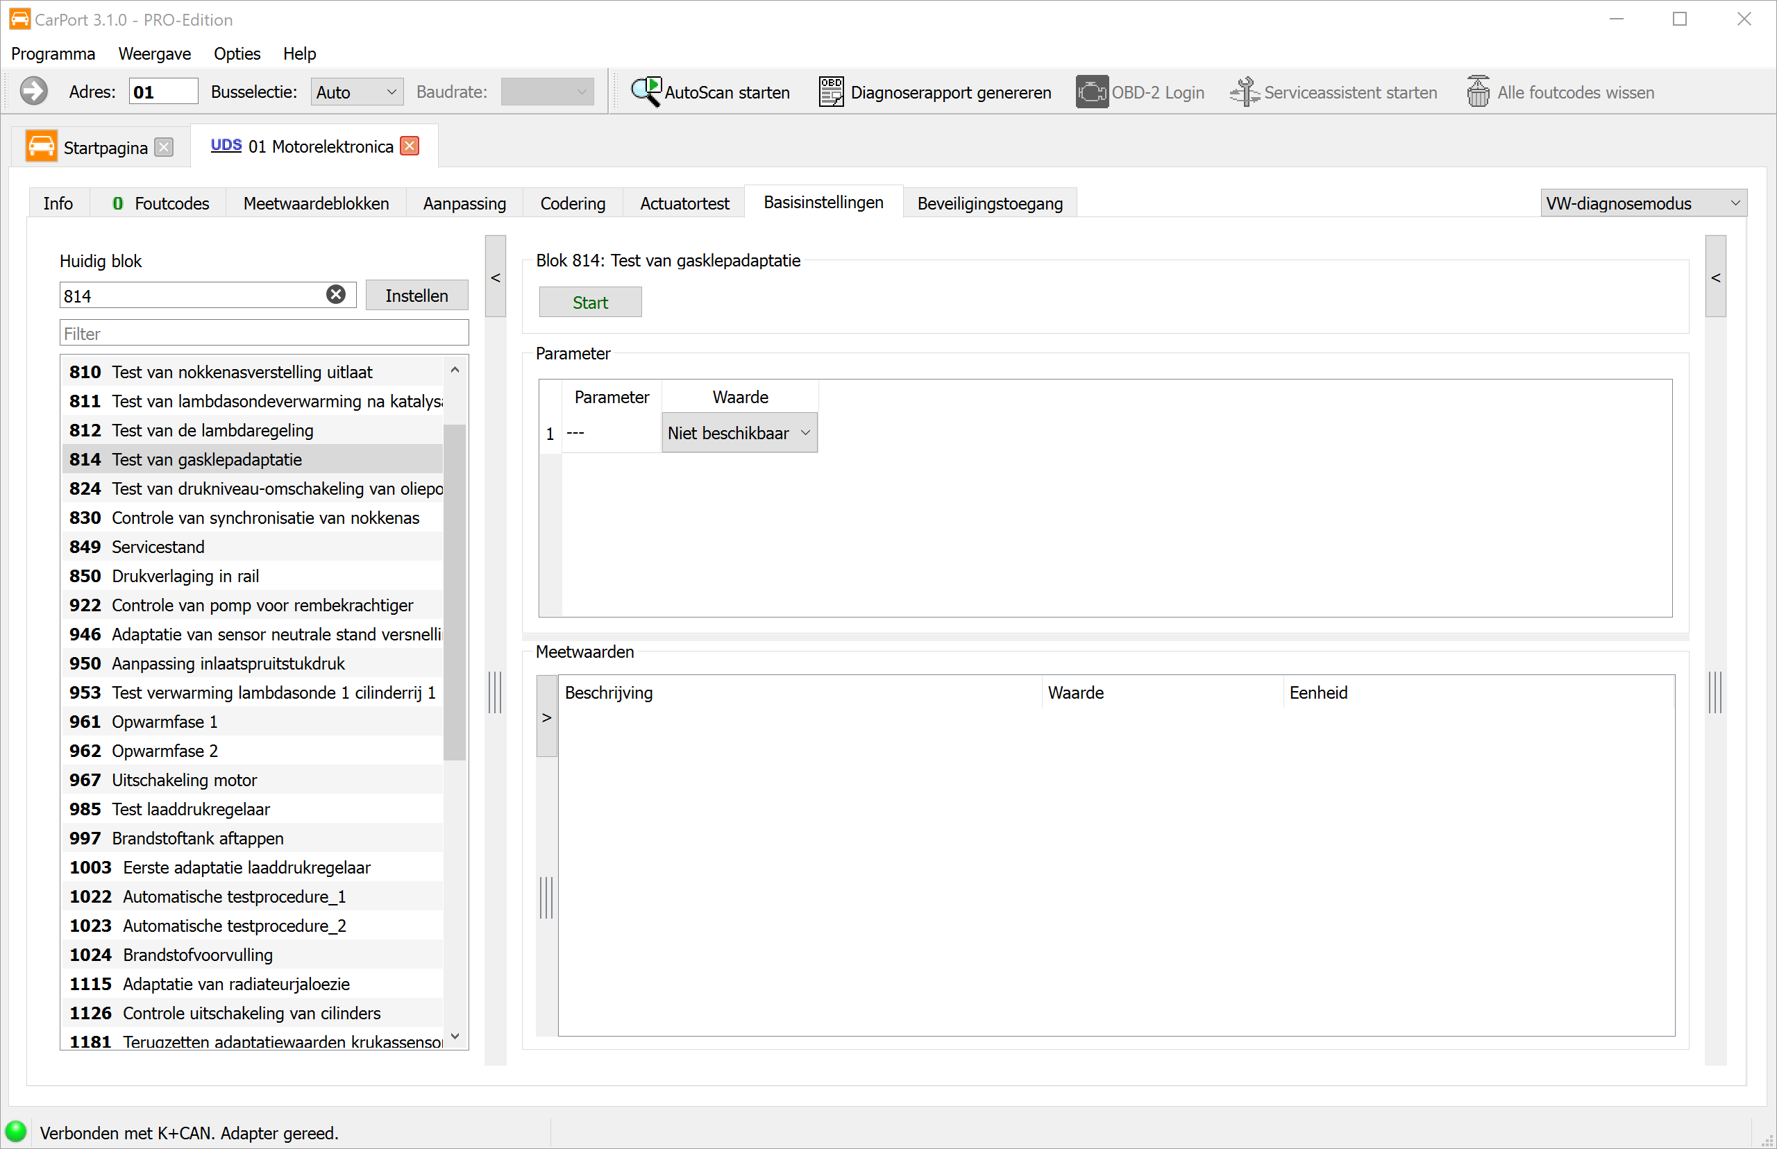Open the Niet beschikbaar value dropdown
This screenshot has height=1149, width=1777.
pyautogui.click(x=739, y=433)
